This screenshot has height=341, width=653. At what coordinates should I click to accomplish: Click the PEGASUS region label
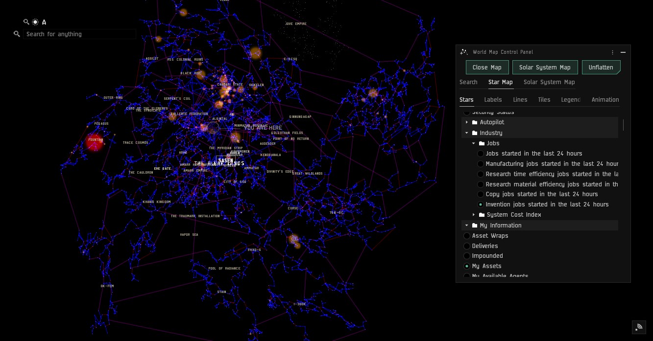101,123
